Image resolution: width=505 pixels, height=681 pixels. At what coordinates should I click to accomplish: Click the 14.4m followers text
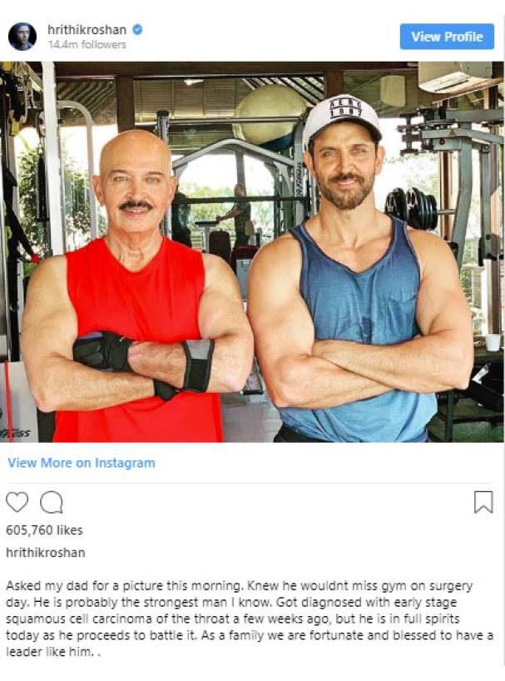coord(87,45)
